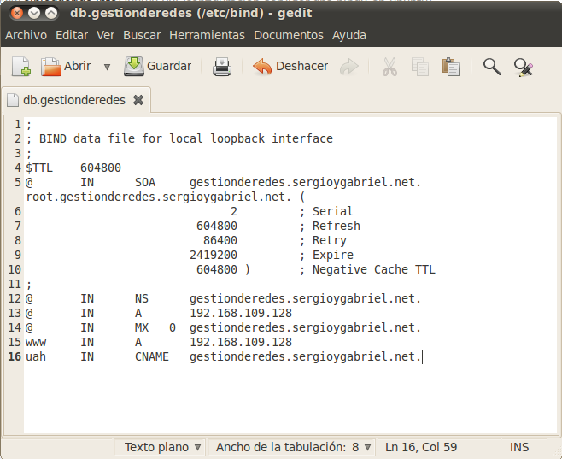The height and width of the screenshot is (459, 562).
Task: Click the CNAME record keyword
Action: pos(152,356)
